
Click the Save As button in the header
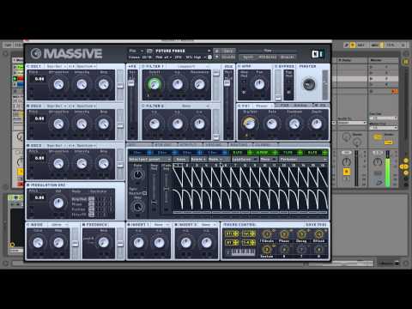(228, 57)
